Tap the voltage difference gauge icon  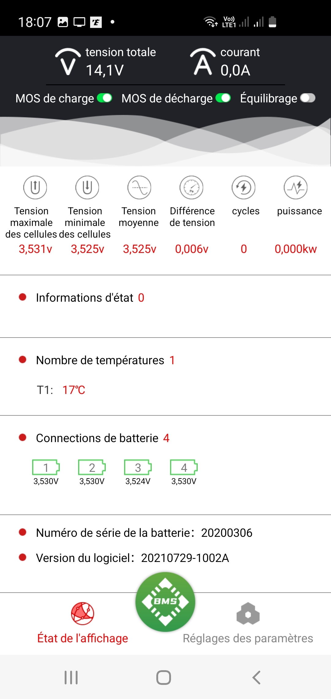point(192,187)
